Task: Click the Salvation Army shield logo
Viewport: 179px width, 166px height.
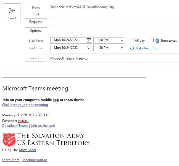Action: tap(9, 140)
